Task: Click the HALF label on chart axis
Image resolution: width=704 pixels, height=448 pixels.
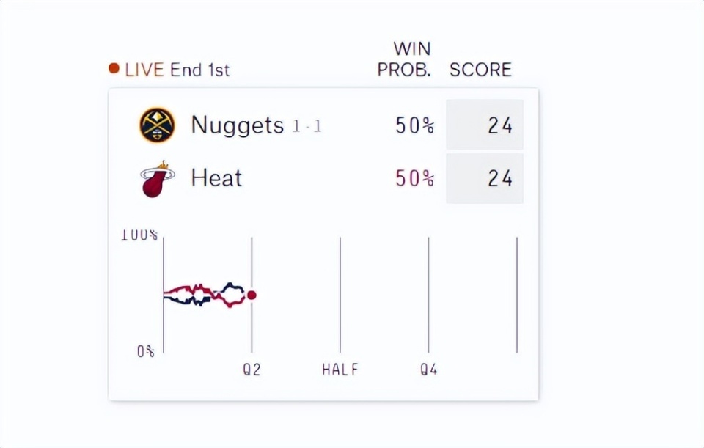Action: coord(340,370)
